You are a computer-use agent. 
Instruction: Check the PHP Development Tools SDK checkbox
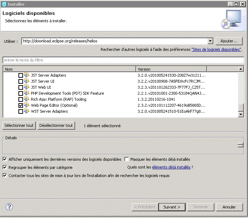(21, 93)
